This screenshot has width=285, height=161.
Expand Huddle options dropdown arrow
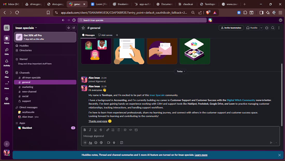261,28
